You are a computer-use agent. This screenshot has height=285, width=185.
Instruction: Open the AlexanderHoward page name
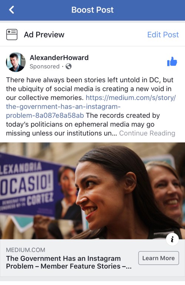(59, 58)
